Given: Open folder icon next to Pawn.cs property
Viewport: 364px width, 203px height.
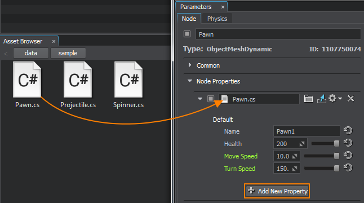Looking at the screenshot, I should click(x=308, y=99).
